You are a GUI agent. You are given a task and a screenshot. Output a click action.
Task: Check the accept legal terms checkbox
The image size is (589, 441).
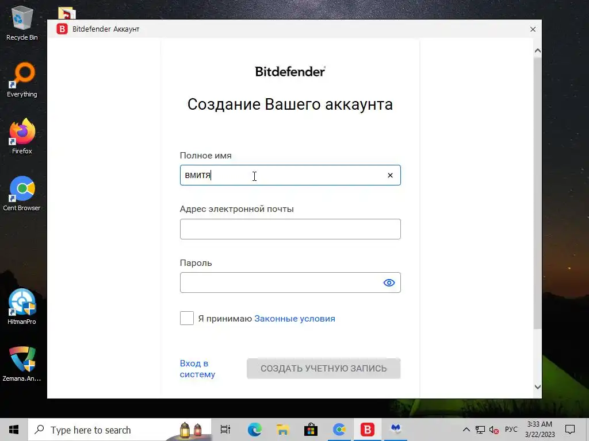187,318
